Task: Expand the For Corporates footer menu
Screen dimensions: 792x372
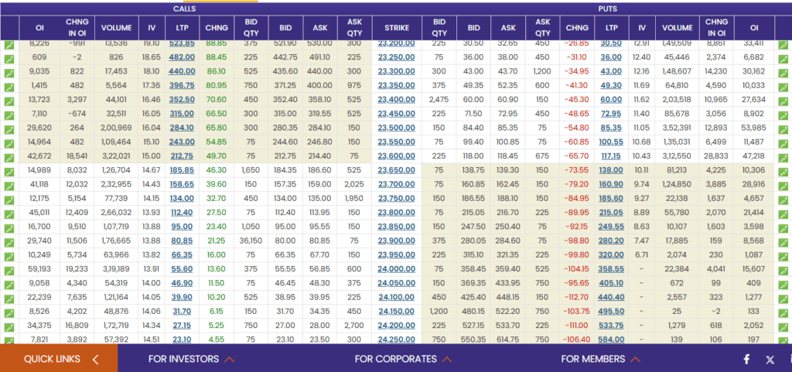Action: [403, 359]
